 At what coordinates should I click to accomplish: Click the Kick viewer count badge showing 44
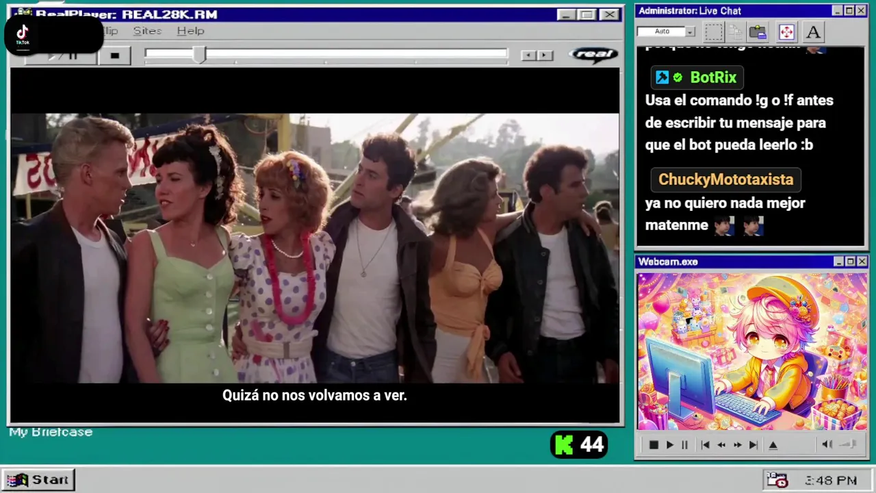[x=579, y=445]
